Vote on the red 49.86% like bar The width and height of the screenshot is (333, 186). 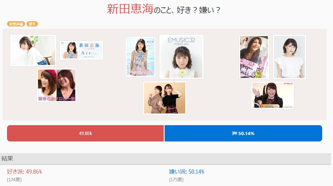click(86, 133)
